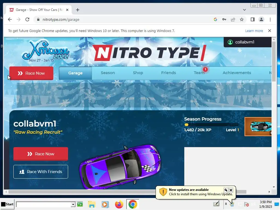Click the address bar URL
This screenshot has width=280, height=210.
61,19
